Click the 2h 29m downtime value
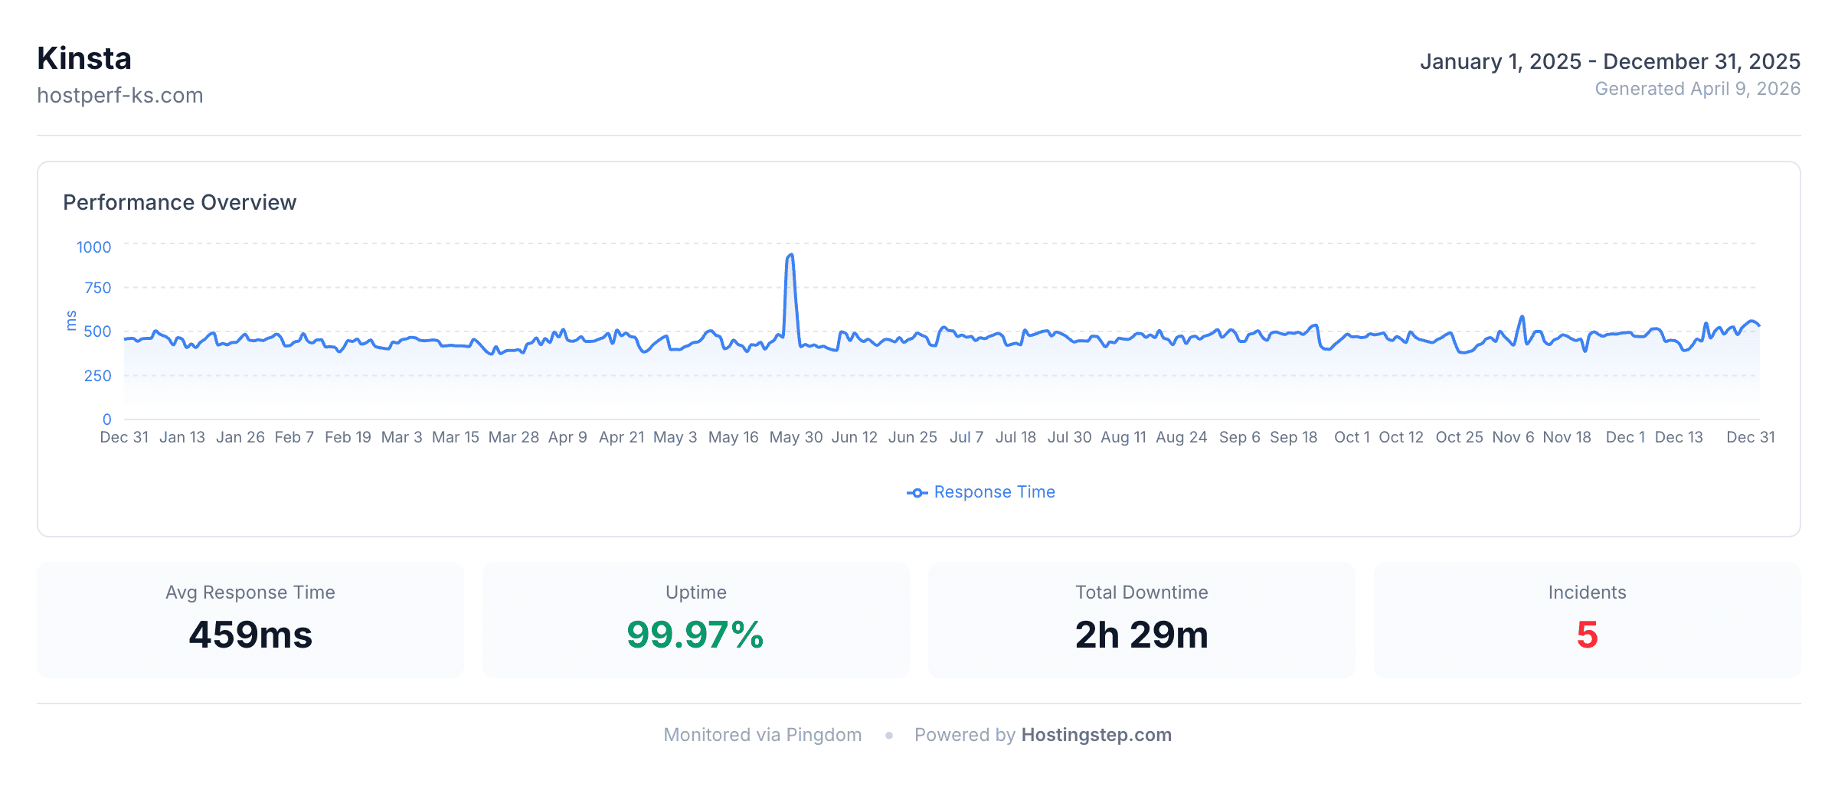Image resolution: width=1838 pixels, height=790 pixels. [1141, 635]
